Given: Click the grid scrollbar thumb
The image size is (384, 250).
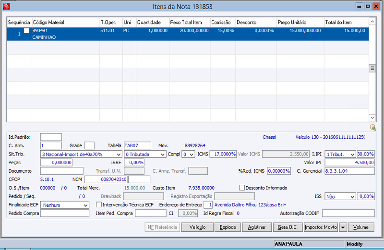Looking at the screenshot, I should click(372, 68).
